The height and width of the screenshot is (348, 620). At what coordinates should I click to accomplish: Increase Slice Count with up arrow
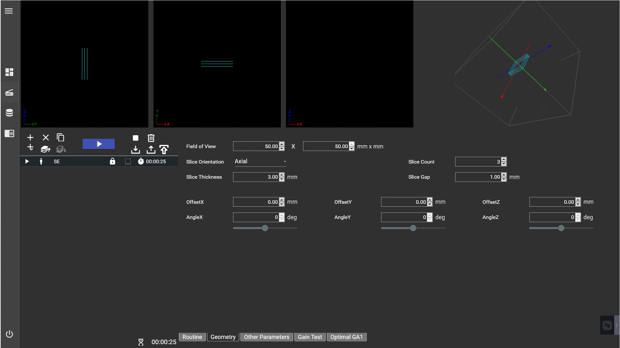point(504,160)
